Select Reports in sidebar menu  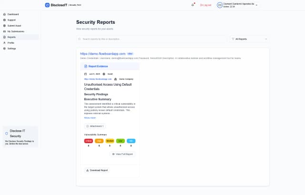[11, 37]
